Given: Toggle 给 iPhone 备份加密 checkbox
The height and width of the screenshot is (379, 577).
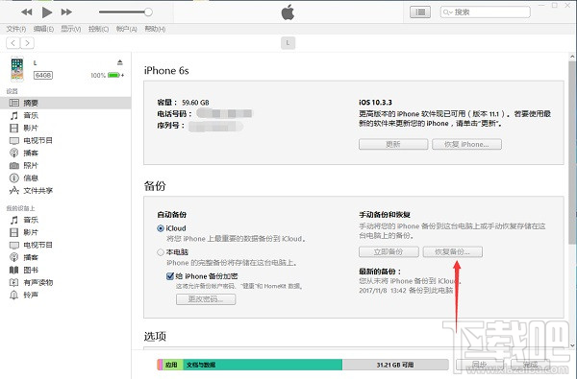Looking at the screenshot, I should click(x=170, y=276).
